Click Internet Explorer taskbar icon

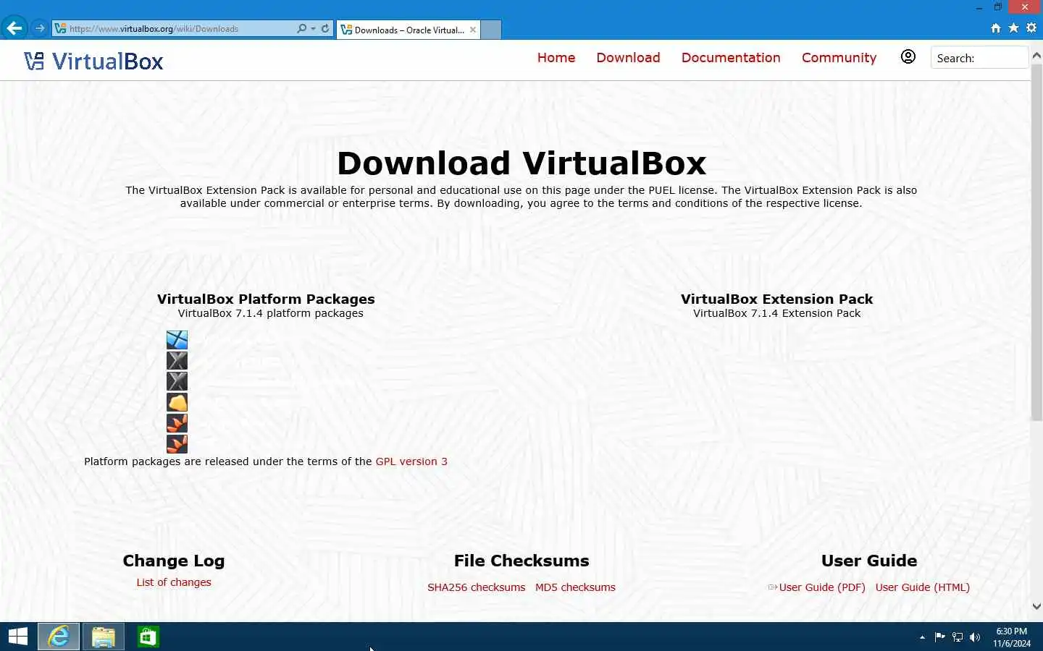point(59,637)
